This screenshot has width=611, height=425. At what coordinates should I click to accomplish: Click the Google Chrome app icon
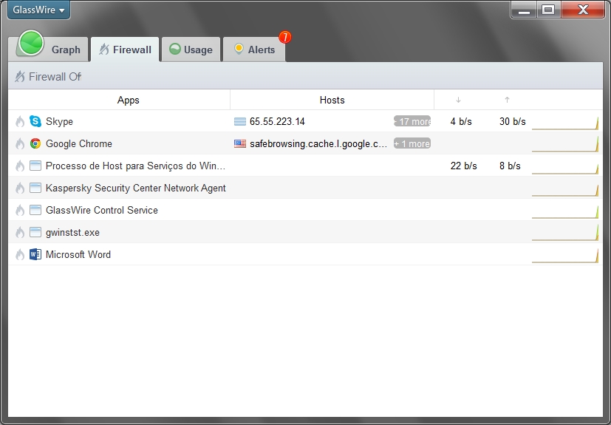(x=35, y=143)
